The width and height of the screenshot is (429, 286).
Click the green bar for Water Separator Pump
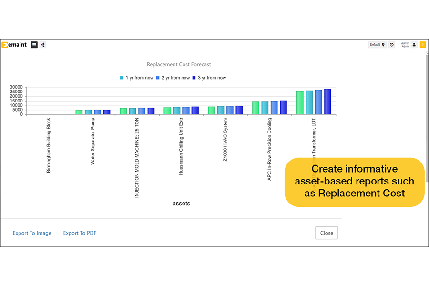tap(79, 112)
